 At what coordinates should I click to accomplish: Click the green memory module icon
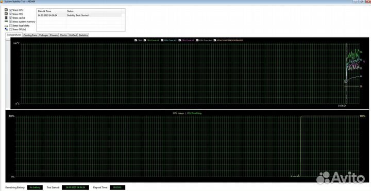[6, 22]
